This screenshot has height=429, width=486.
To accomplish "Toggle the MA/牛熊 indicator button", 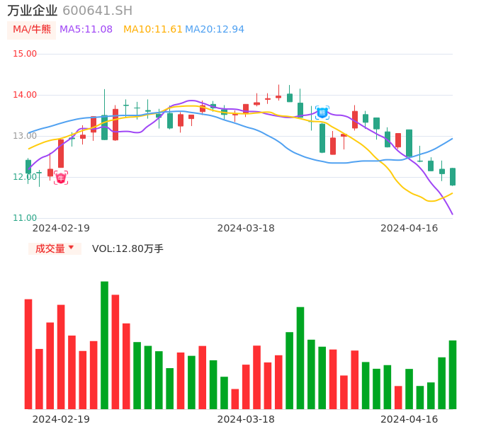I will pos(32,30).
